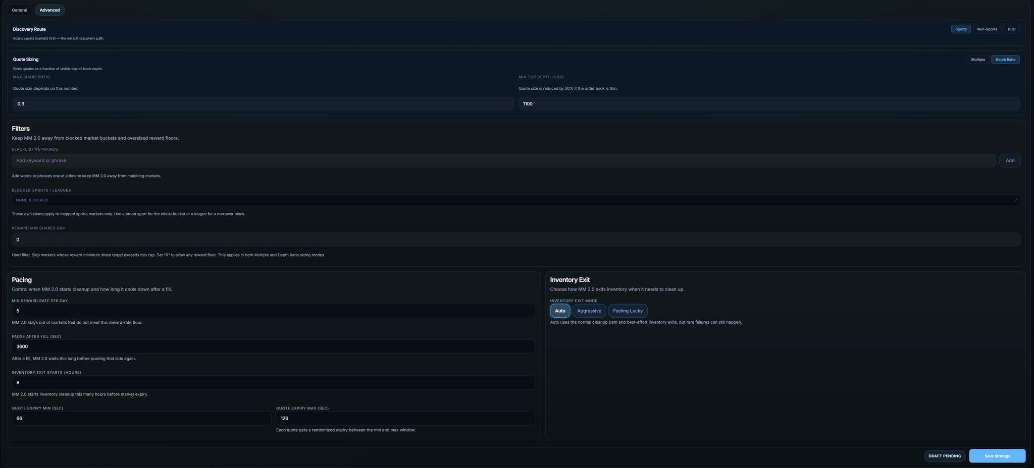Image resolution: width=1034 pixels, height=468 pixels.
Task: Click the Min Top Depth field
Action: tap(768, 104)
